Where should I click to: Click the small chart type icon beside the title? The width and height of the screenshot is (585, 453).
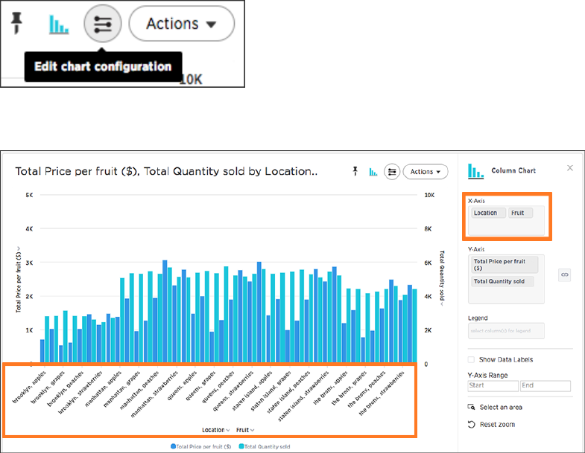point(373,172)
